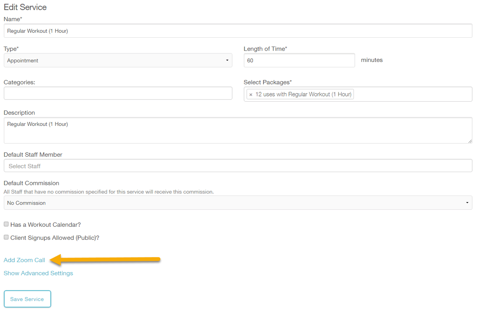The height and width of the screenshot is (311, 477).
Task: Expand the Default Commission dropdown
Action: pos(238,203)
